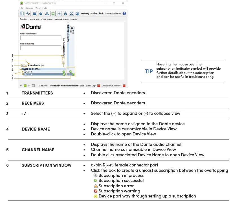Open the View menu
This screenshot has width=233, height=202.
[38, 8]
